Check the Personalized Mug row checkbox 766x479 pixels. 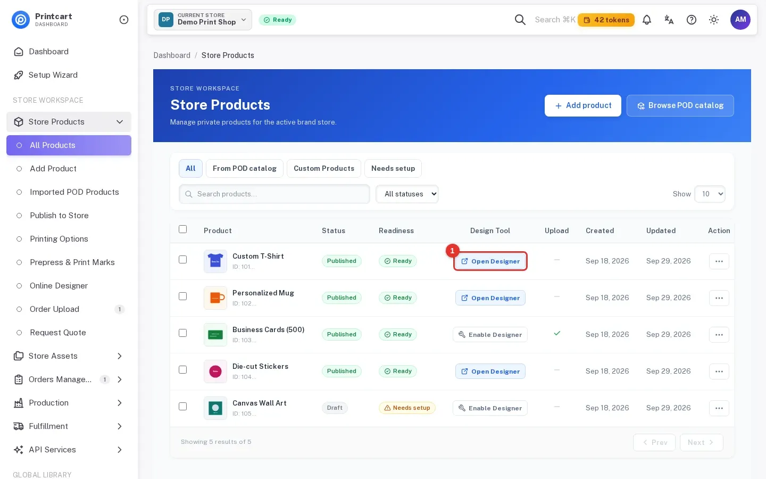click(x=183, y=296)
